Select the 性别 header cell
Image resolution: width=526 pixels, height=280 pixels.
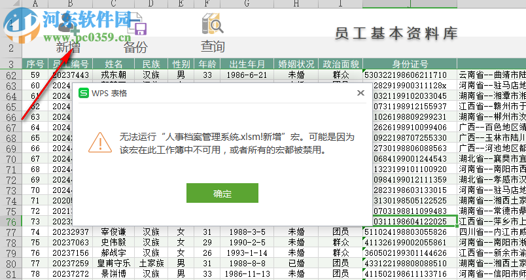[181, 63]
